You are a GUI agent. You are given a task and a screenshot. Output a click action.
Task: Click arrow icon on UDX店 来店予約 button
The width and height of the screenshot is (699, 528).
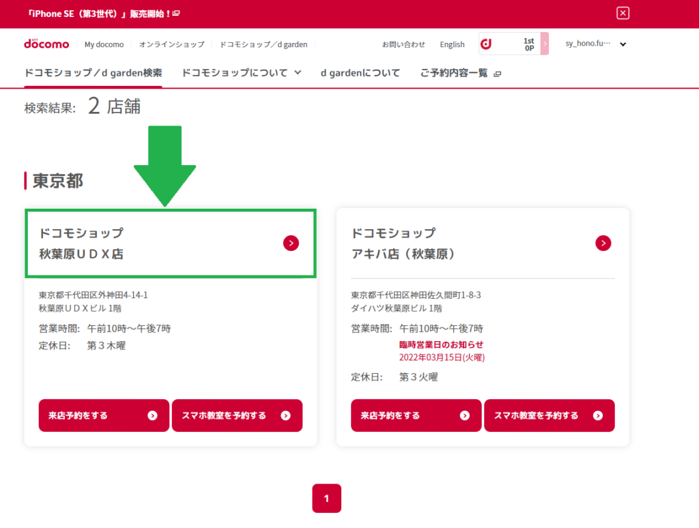pyautogui.click(x=152, y=415)
